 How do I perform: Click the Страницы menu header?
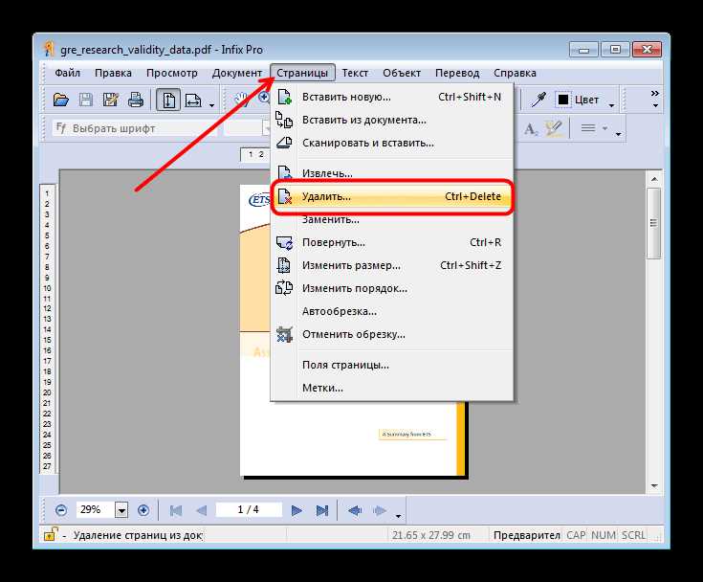302,73
